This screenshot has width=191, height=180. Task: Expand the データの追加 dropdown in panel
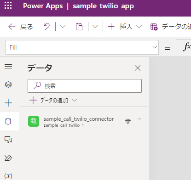tap(53, 101)
